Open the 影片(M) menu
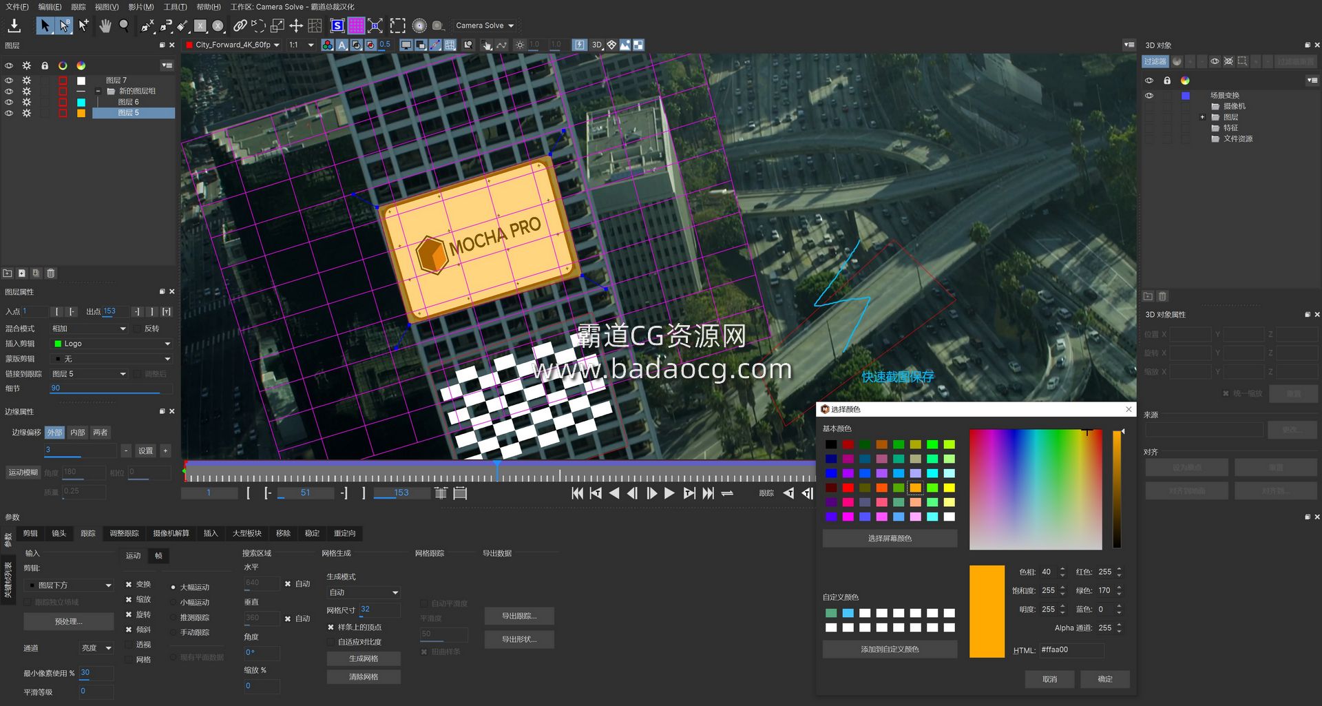Screen dimensions: 1322x706 coord(141,7)
